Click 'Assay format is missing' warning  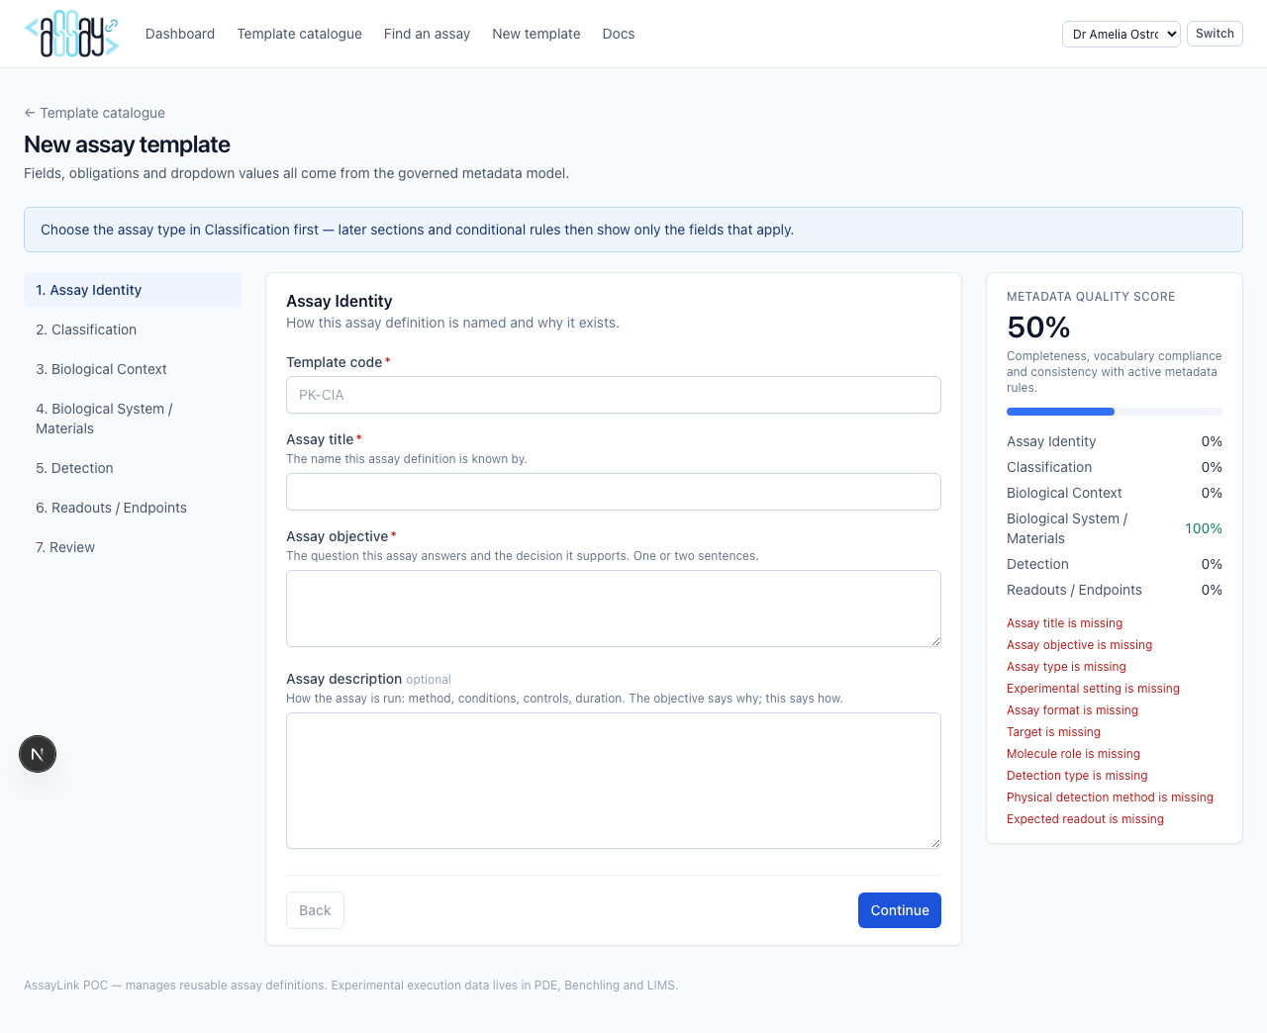pos(1072,710)
